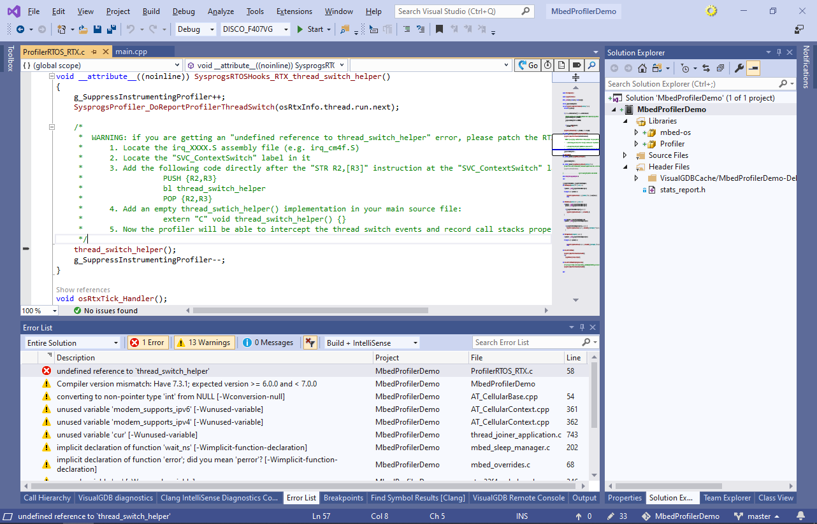
Task: Click the yellow gear icon in title bar
Action: [x=712, y=11]
